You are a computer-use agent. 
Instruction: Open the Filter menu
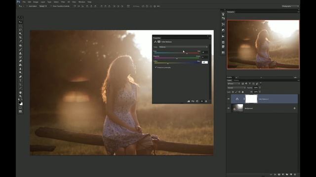(63, 2)
